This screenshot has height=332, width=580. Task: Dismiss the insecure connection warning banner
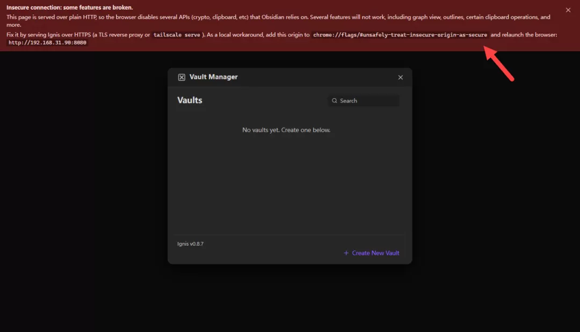568,10
